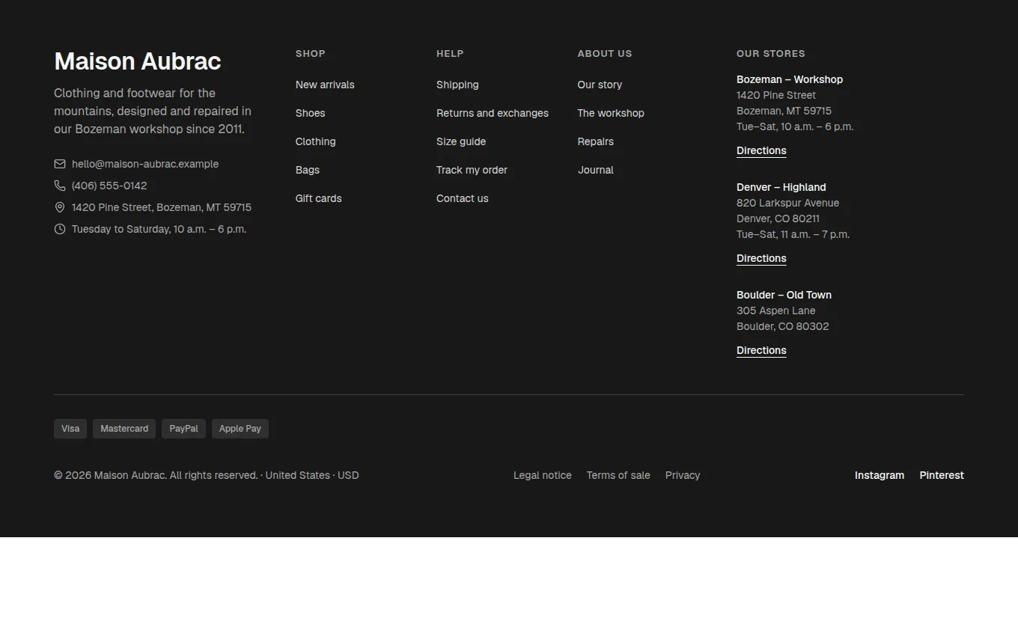Viewport: 1018px width, 636px height.
Task: View the Privacy policy link
Action: [x=683, y=475]
